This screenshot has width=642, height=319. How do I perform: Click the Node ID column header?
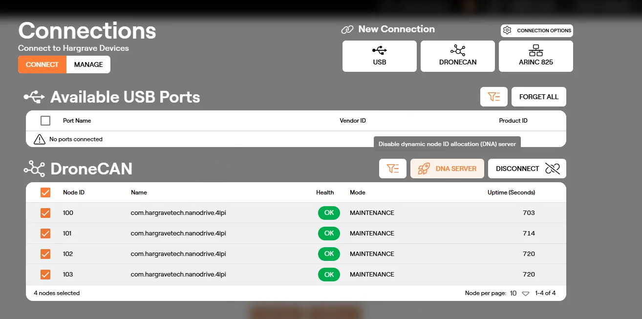pyautogui.click(x=74, y=192)
